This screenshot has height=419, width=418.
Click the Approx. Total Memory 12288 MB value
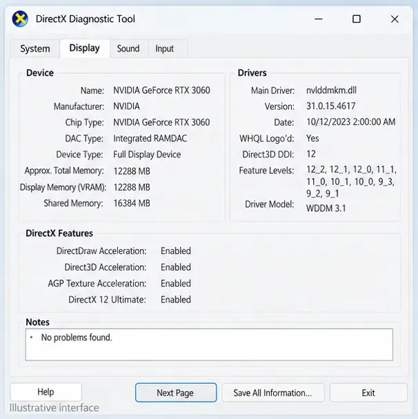point(132,171)
